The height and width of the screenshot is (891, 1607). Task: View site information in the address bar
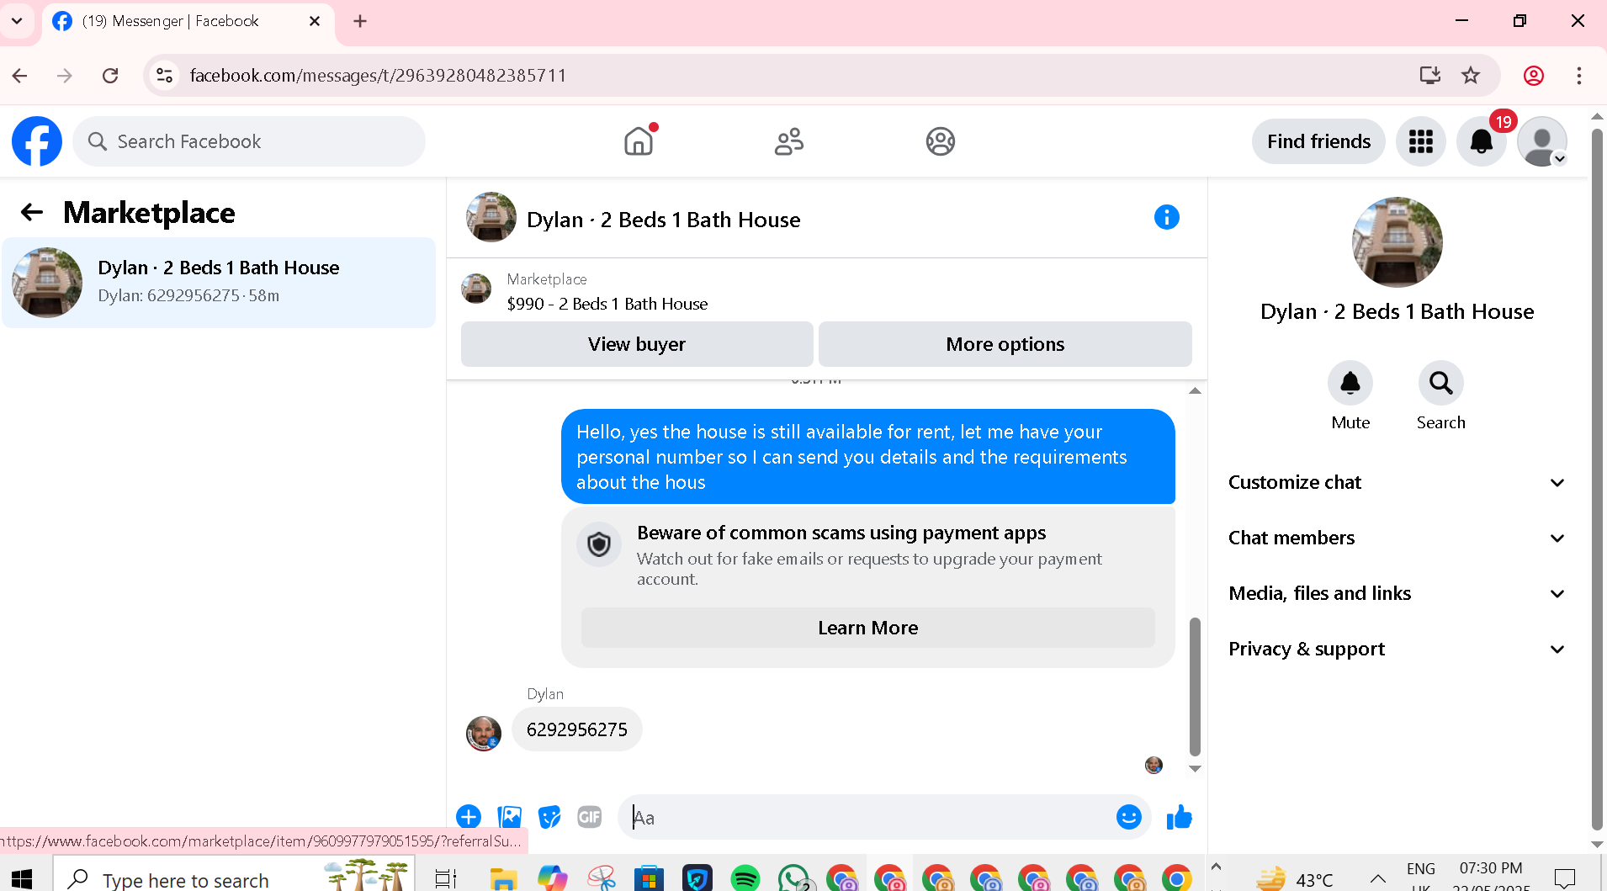coord(165,76)
